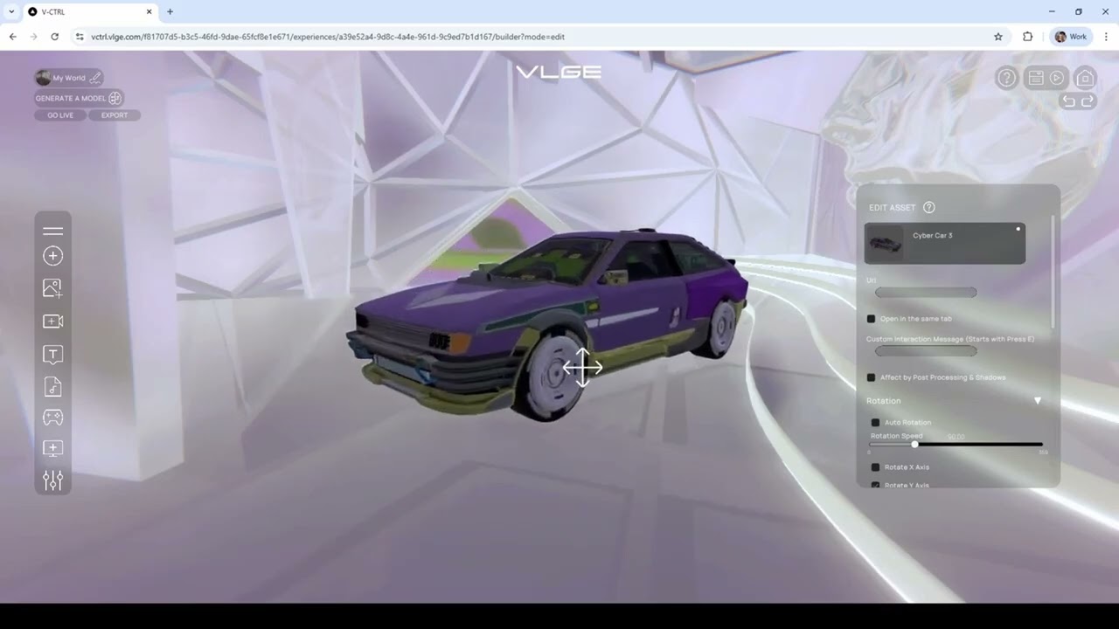Open a new browser tab

click(x=170, y=11)
